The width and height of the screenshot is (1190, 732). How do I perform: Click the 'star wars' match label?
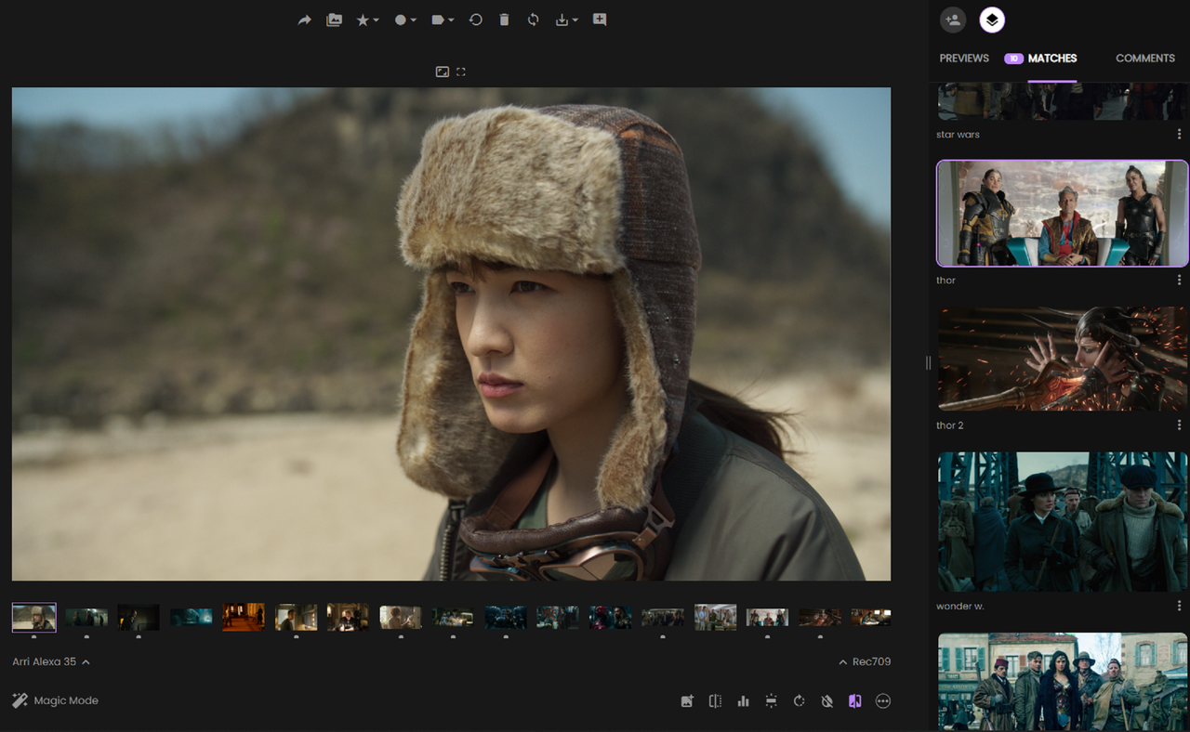(958, 135)
